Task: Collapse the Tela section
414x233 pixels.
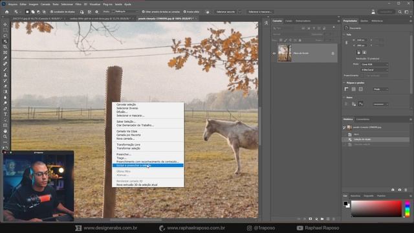Action: (x=344, y=34)
